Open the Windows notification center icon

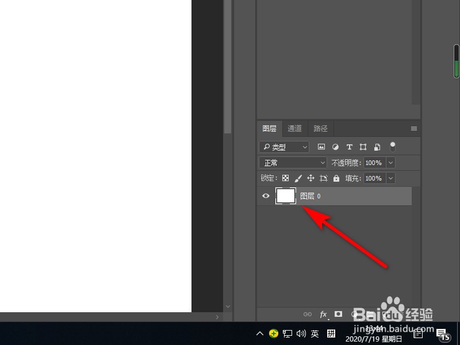click(443, 334)
